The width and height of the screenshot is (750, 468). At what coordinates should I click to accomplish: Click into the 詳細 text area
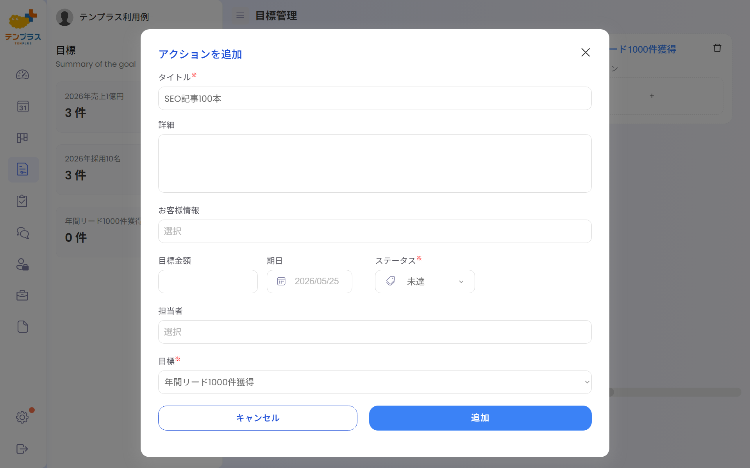375,163
